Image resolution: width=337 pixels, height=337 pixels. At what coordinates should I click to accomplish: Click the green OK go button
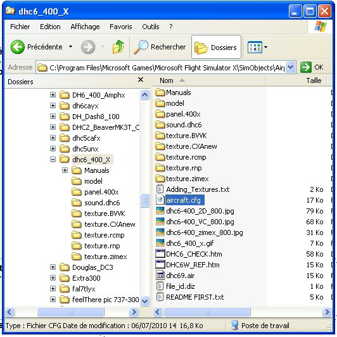pos(305,67)
